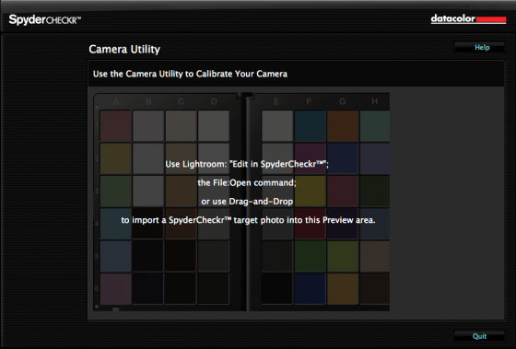The image size is (516, 349).
Task: Click patch G5 olive green swatch
Action: point(343,256)
